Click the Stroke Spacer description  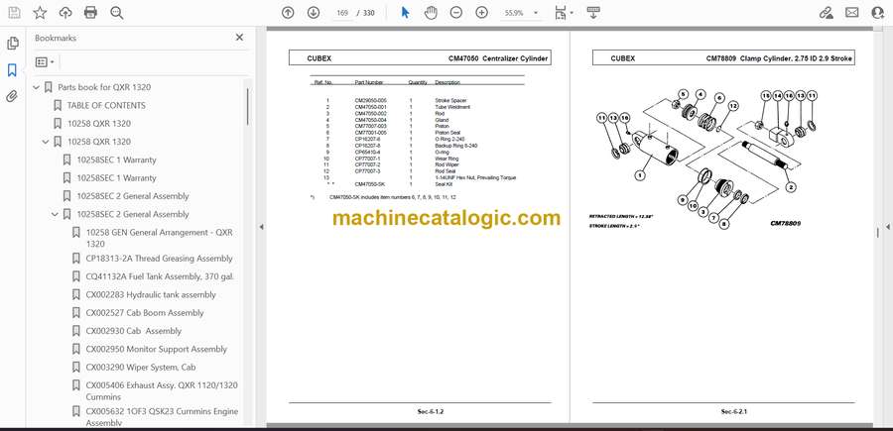[450, 101]
